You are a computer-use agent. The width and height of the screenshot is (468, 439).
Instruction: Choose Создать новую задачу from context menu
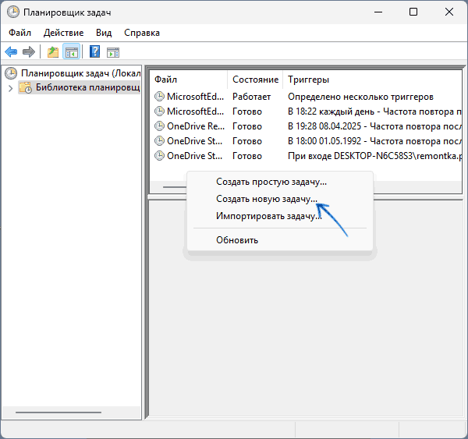pos(267,199)
